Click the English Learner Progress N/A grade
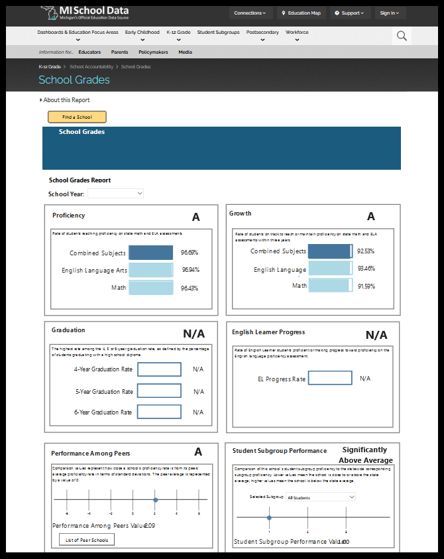The width and height of the screenshot is (444, 559). pyautogui.click(x=376, y=335)
